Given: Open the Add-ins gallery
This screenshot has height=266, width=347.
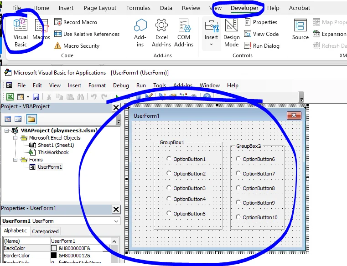Looking at the screenshot, I should point(140,33).
